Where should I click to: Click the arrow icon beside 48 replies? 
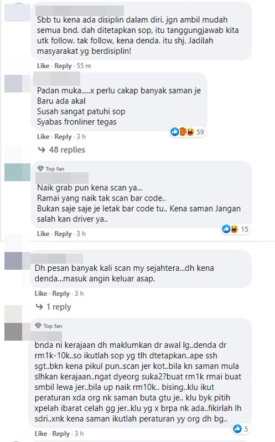(x=41, y=150)
